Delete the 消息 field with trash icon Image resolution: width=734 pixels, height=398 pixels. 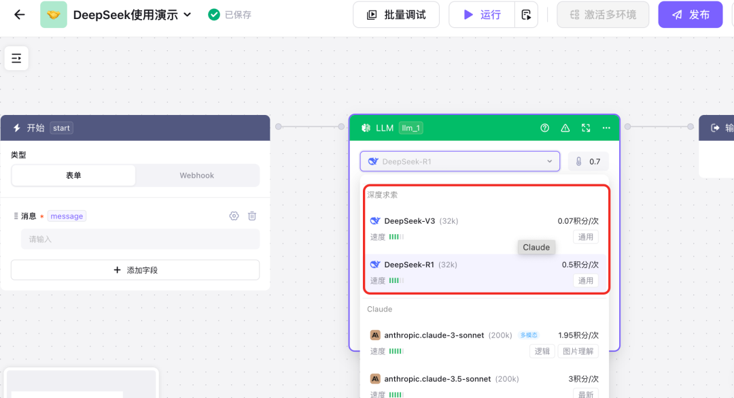(x=252, y=216)
